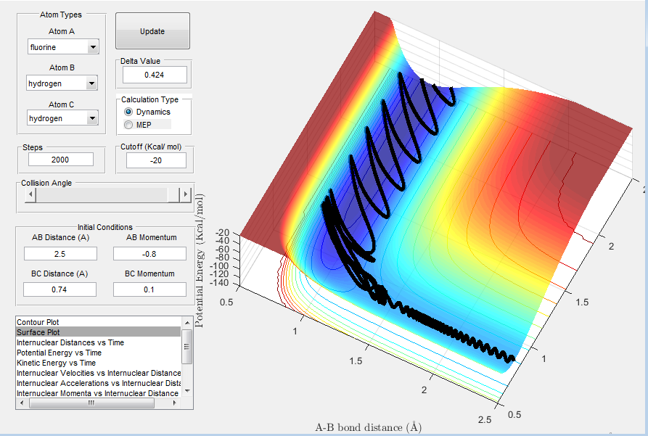
Task: Pick Kinetic Energy vs Time plot option
Action: (x=56, y=363)
